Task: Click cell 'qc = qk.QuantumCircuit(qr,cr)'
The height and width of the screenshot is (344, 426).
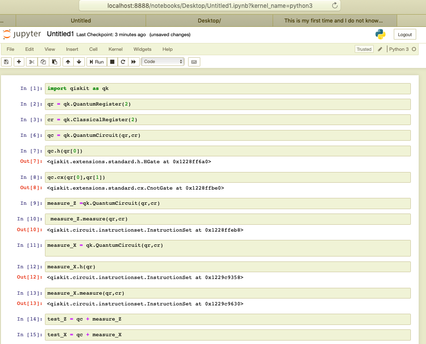Action: (x=228, y=135)
